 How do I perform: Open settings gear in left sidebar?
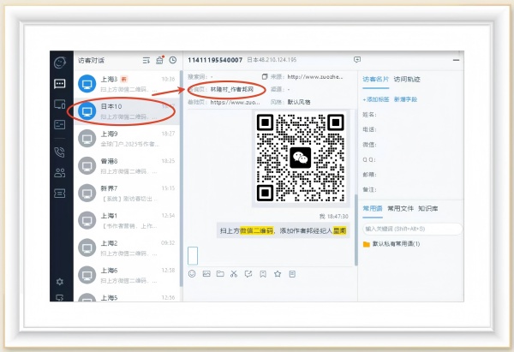(59, 281)
